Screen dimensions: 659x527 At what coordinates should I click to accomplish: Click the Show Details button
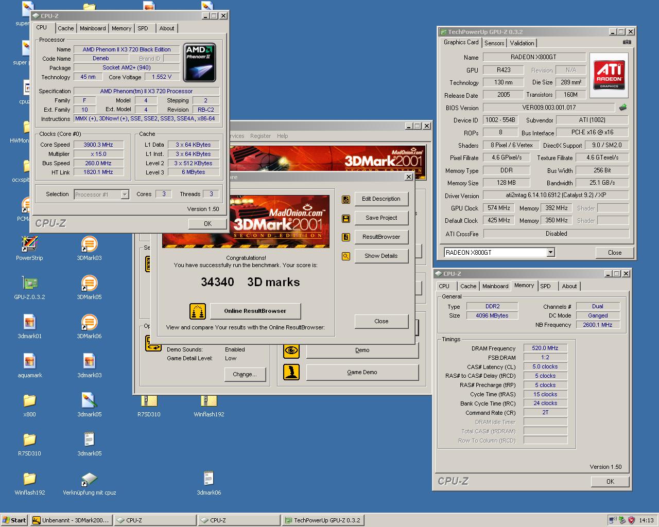[381, 256]
